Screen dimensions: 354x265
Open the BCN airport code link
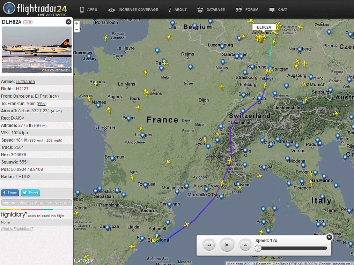(x=53, y=96)
